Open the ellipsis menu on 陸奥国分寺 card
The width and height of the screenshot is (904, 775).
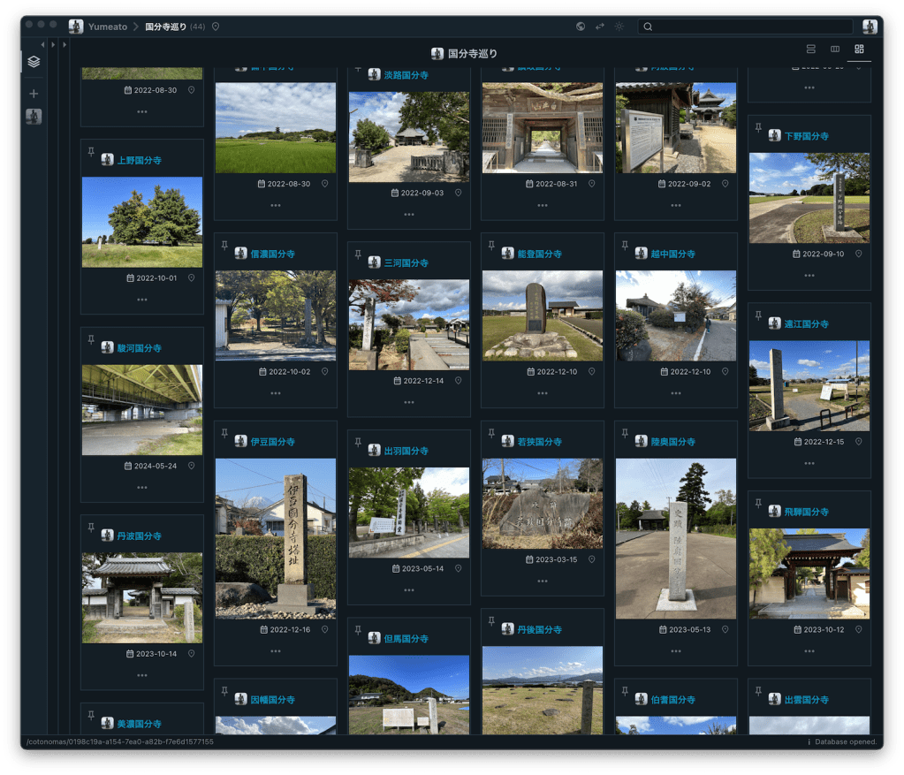(675, 651)
